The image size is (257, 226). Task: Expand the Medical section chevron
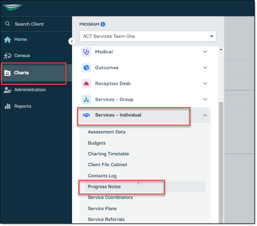205,52
